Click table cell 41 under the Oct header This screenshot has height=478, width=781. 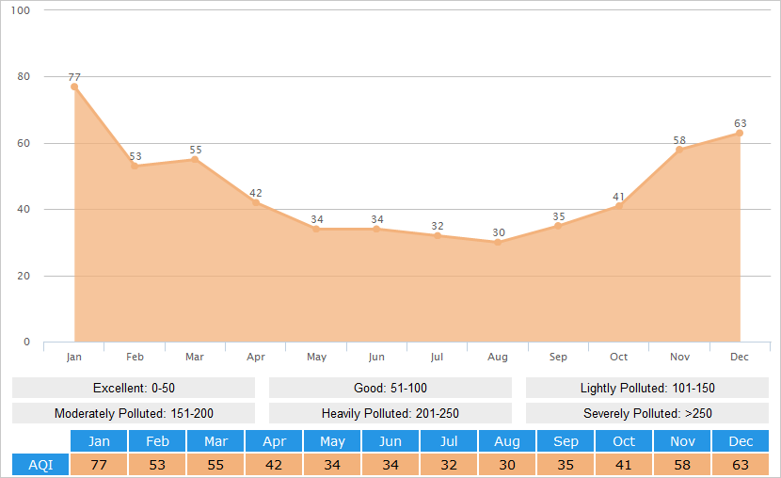click(624, 465)
